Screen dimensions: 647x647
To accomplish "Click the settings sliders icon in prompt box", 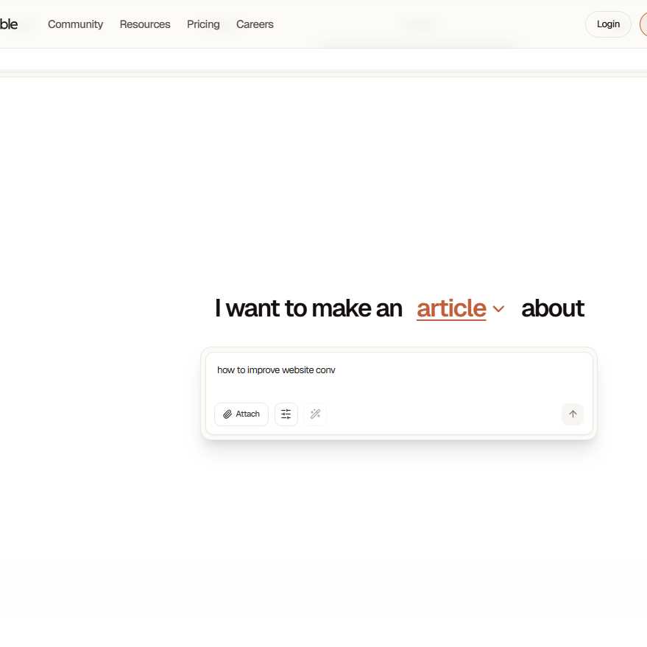I will [286, 414].
